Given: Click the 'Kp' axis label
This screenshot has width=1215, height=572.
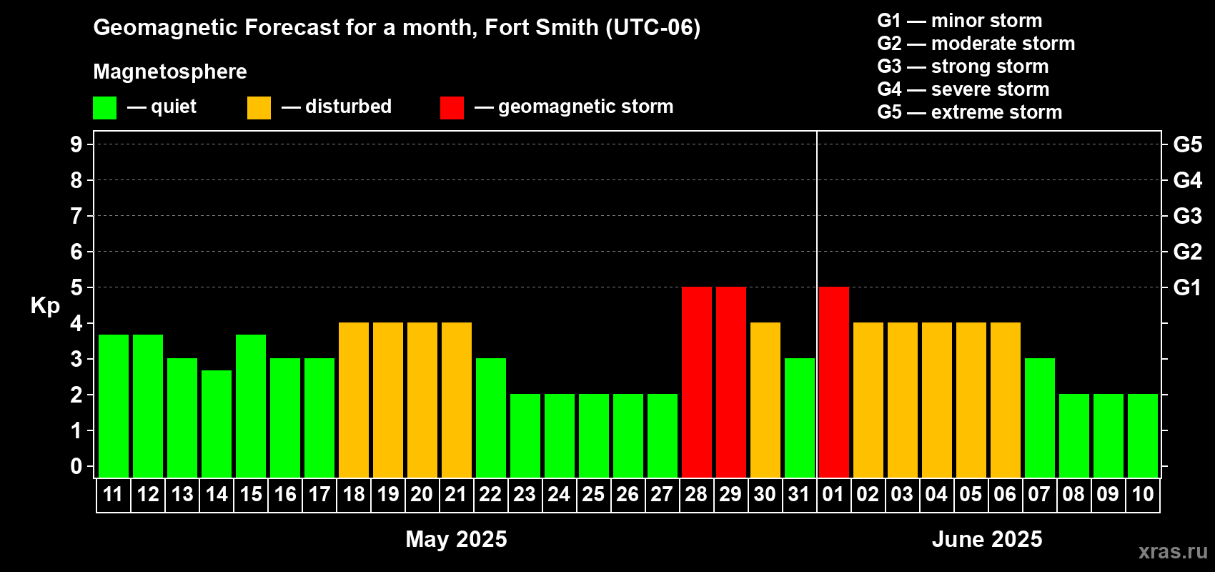Looking at the screenshot, I should pyautogui.click(x=45, y=306).
